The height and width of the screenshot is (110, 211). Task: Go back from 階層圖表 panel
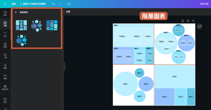[16, 12]
